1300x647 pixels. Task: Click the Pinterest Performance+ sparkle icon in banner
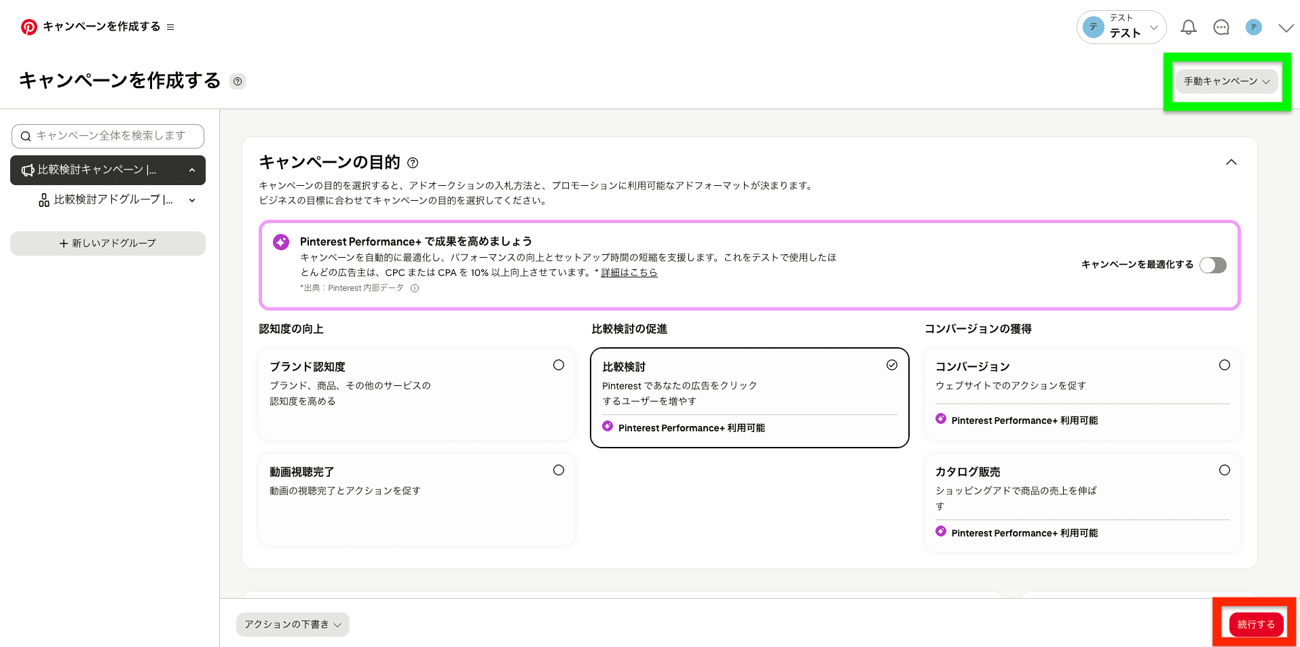pyautogui.click(x=281, y=242)
